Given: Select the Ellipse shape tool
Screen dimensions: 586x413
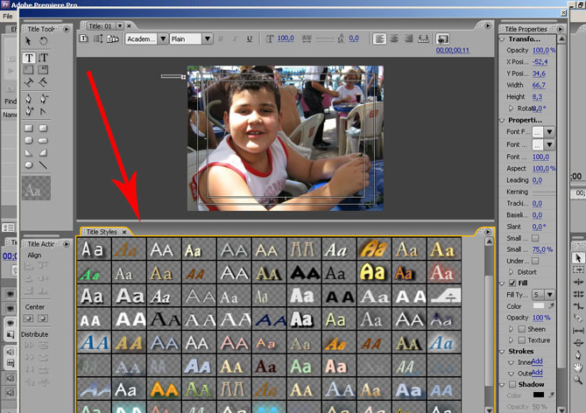Looking at the screenshot, I should click(28, 164).
